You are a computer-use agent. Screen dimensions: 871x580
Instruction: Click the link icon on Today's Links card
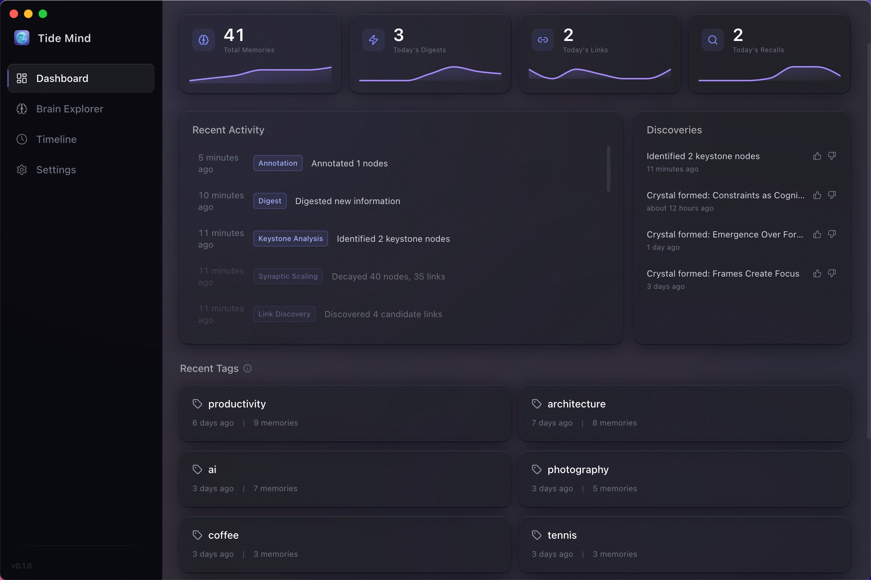pyautogui.click(x=542, y=40)
